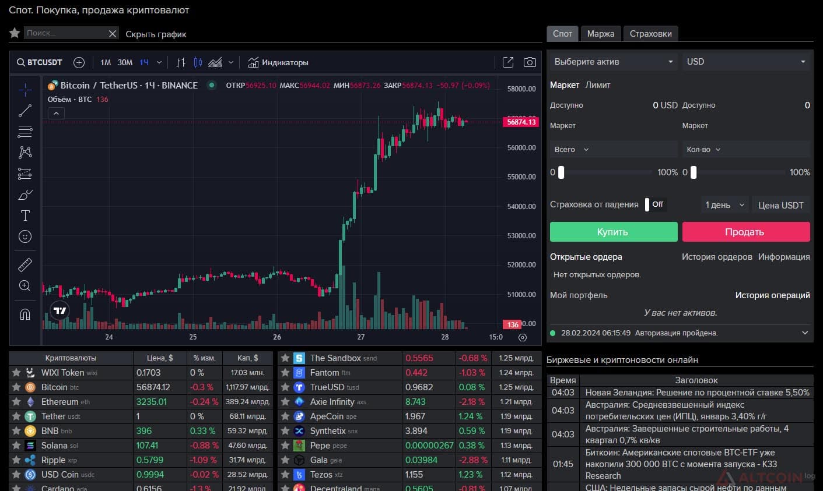Open the 'Всего' dropdown
The image size is (823, 491).
[x=572, y=150]
